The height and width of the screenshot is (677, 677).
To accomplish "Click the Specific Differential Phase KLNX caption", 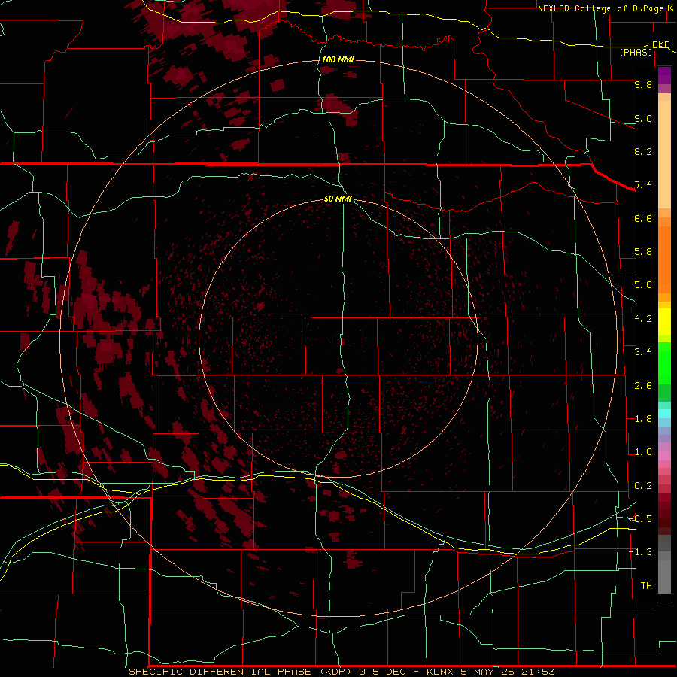I will tap(342, 672).
